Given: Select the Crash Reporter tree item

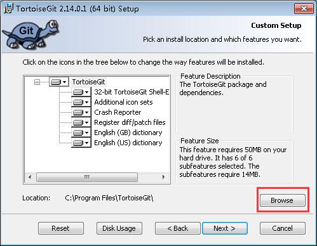Looking at the screenshot, I should [x=118, y=112].
